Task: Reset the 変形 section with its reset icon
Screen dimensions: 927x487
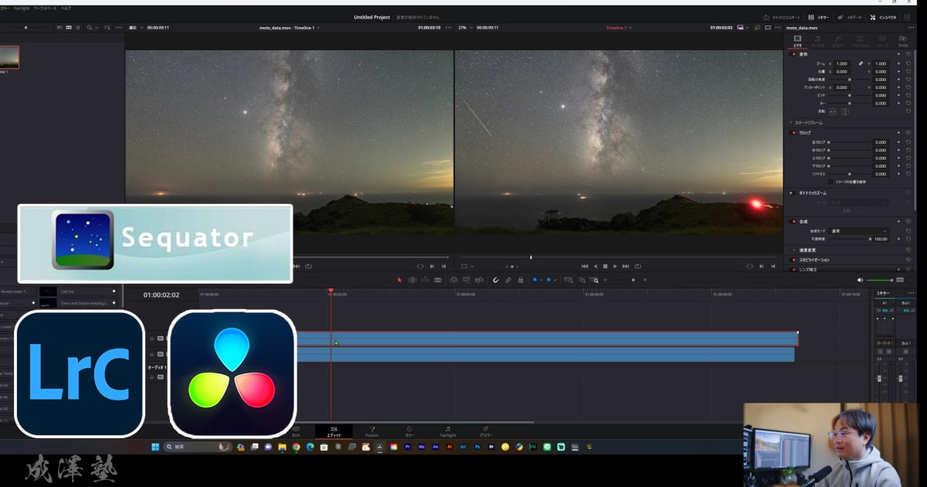Action: click(x=908, y=55)
